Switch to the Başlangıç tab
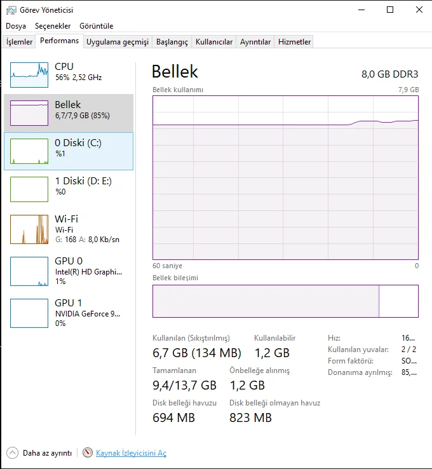432x469 pixels. click(172, 42)
